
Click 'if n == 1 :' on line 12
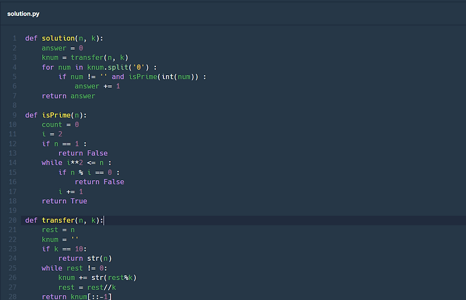click(x=64, y=143)
